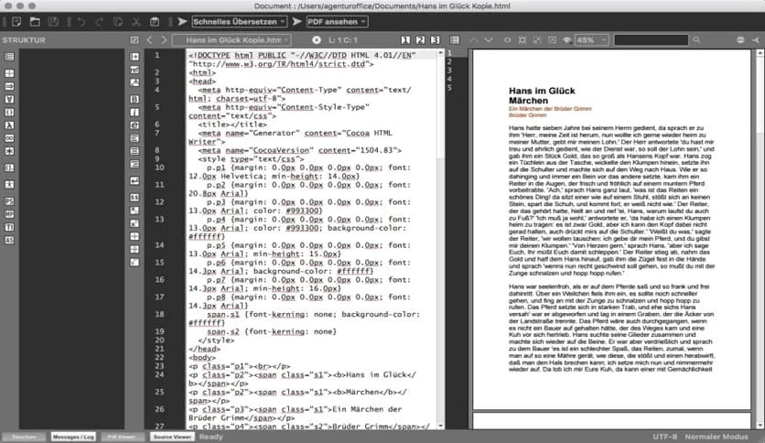Click the icon just below the italic icon

click(135, 125)
